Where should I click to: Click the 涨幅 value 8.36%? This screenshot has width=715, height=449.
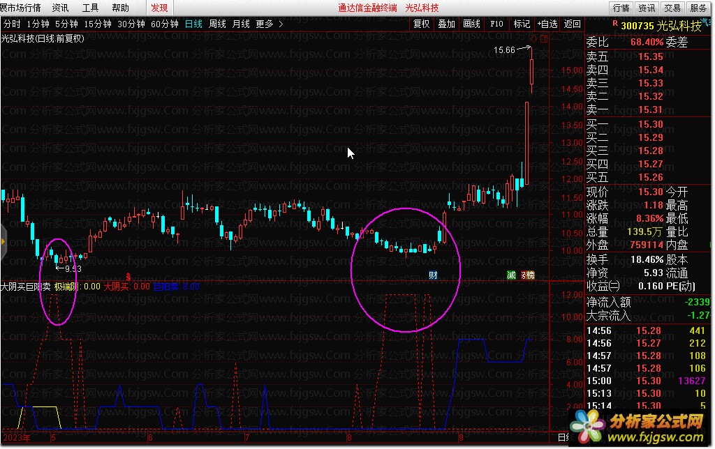coord(650,219)
